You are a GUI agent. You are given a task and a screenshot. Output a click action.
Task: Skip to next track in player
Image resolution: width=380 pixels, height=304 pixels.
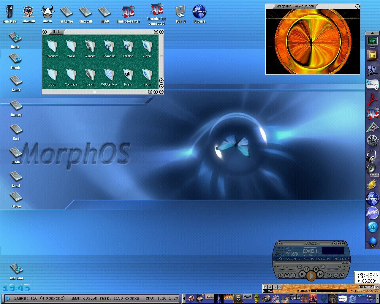tap(320, 275)
